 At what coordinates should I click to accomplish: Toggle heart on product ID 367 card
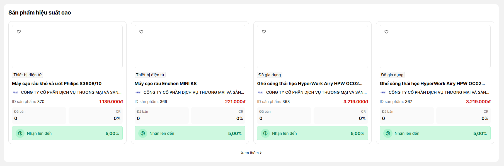tap(386, 32)
